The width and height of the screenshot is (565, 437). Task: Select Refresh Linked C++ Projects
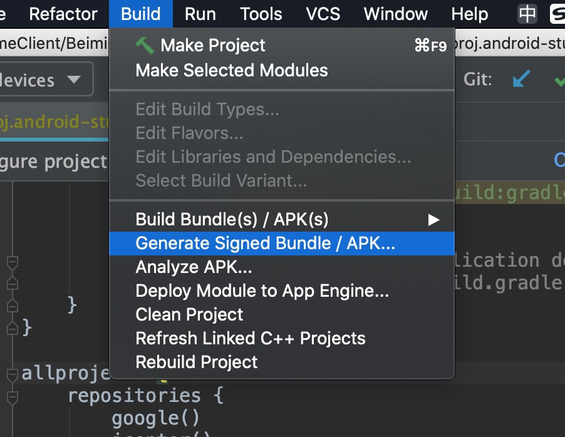click(x=282, y=338)
